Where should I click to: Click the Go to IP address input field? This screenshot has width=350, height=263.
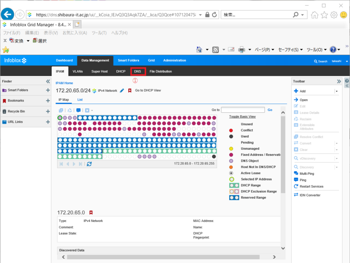(x=243, y=110)
